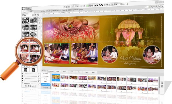Click the upper icon right of the template grid
172x104 pixels.
tap(162, 83)
